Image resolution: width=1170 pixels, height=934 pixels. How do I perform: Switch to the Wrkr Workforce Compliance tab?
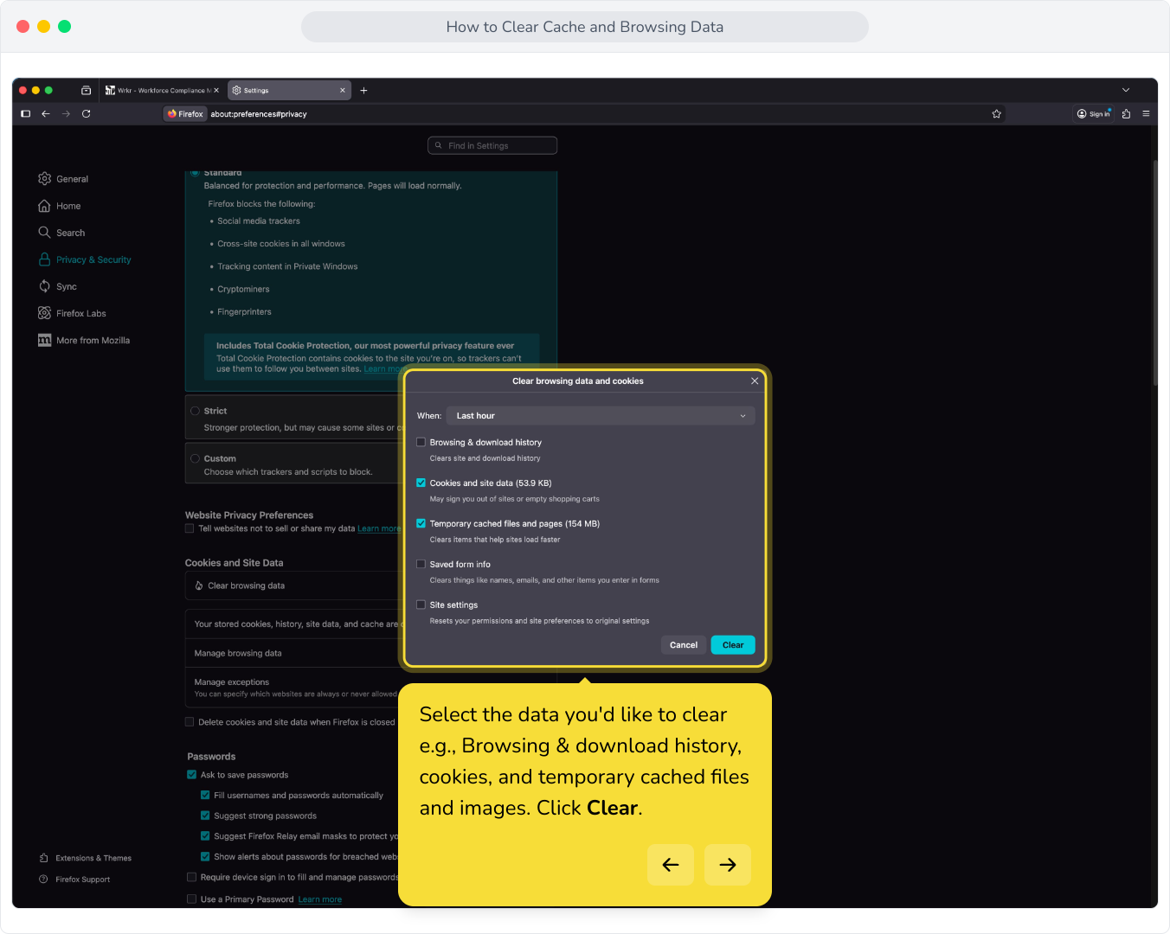[x=162, y=90]
